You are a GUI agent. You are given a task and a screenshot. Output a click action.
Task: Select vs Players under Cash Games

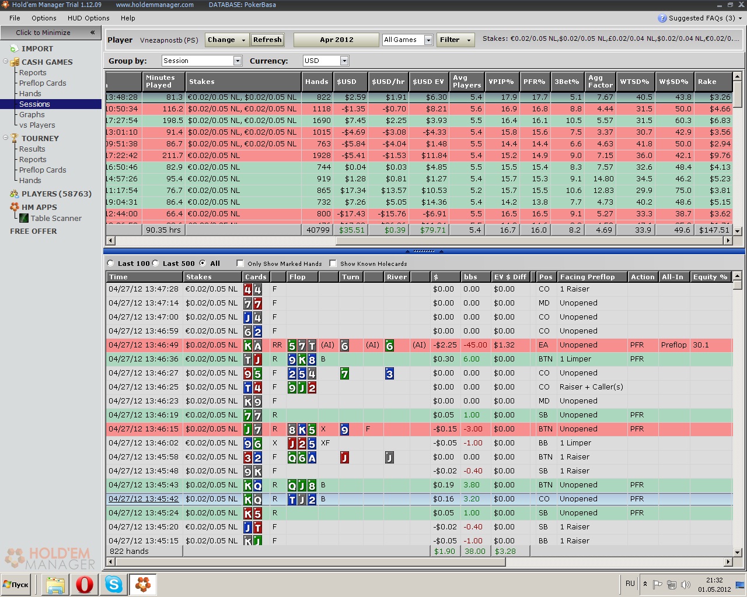(37, 125)
